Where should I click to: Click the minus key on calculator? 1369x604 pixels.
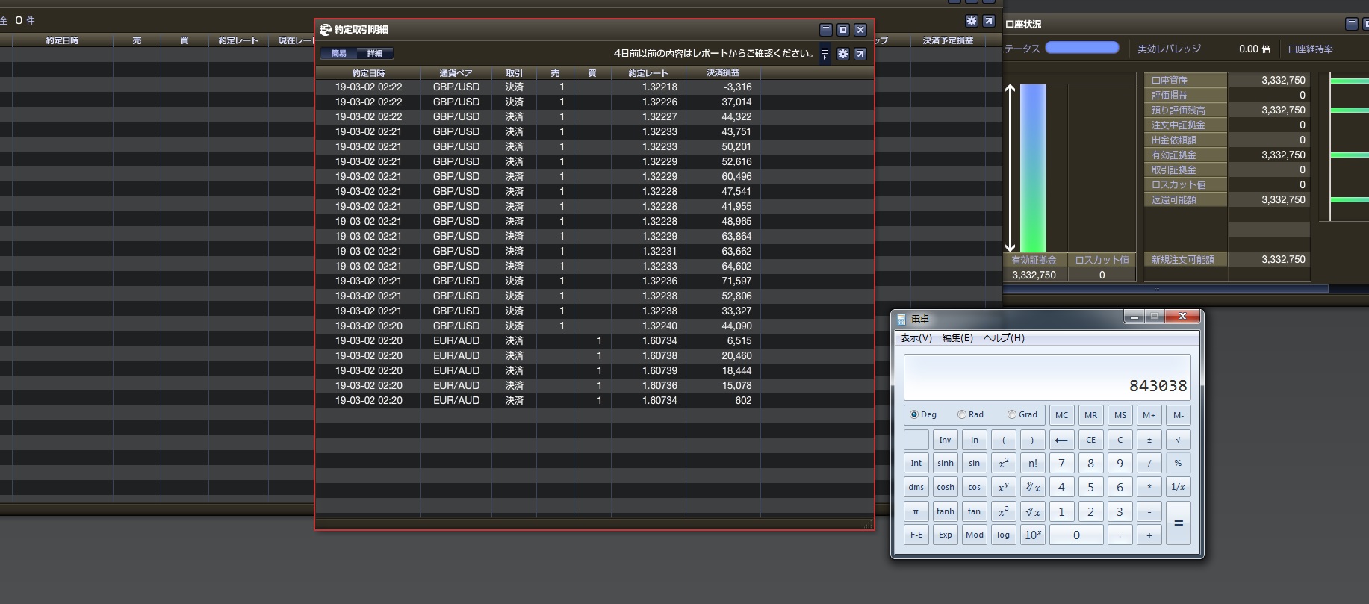tap(1149, 511)
